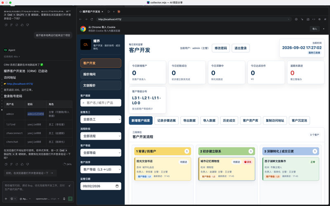Image resolution: width=330 pixels, height=206 pixels.
Task: Open the responsive device preview icon
Action: pos(308,19)
